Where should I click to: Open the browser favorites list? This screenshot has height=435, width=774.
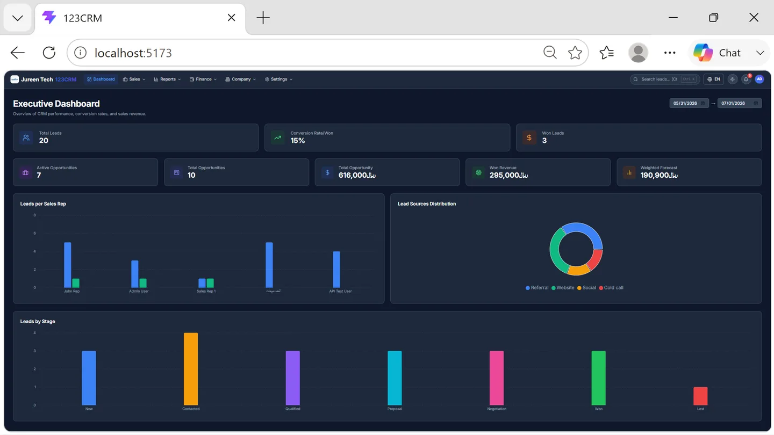pyautogui.click(x=606, y=53)
